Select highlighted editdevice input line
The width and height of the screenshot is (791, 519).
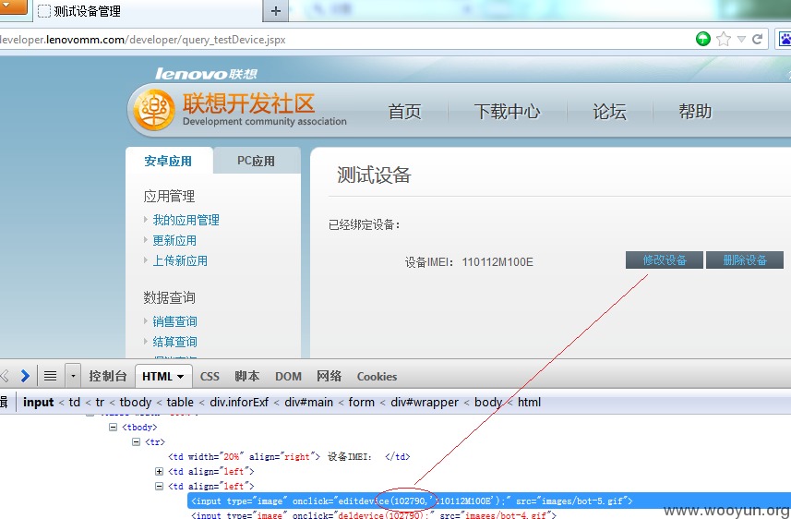point(489,501)
